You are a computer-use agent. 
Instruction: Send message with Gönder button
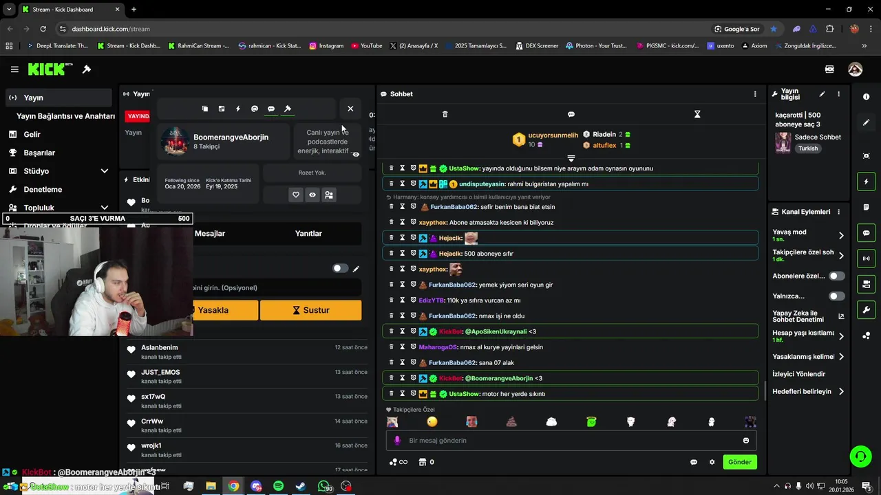[740, 462]
